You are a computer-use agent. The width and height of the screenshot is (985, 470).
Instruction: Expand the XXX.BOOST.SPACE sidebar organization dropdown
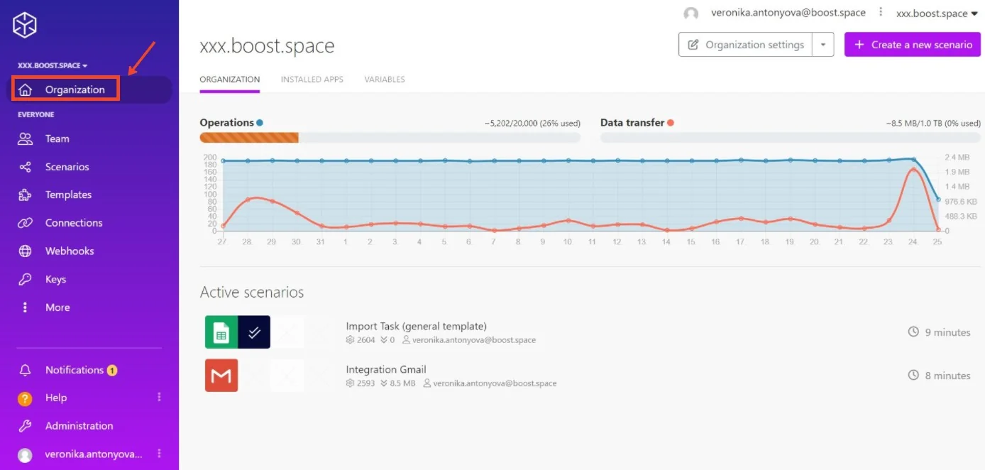click(x=53, y=65)
